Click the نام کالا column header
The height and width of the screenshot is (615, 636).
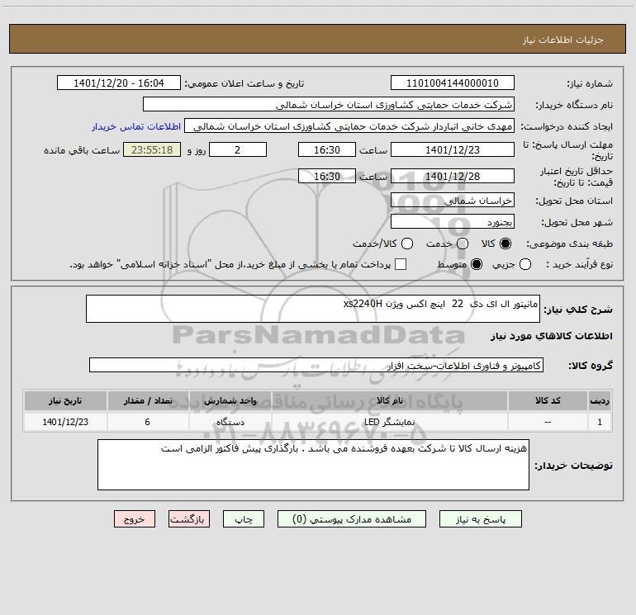click(389, 400)
